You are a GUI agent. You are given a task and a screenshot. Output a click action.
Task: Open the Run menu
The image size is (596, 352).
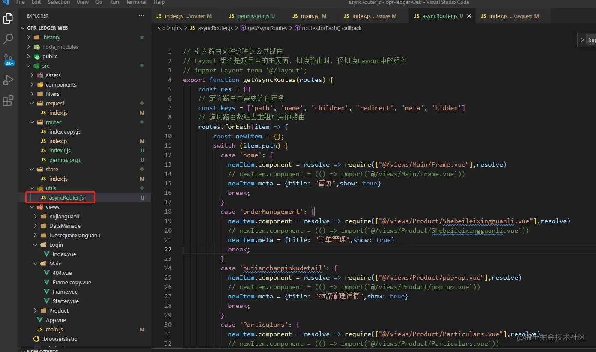114,2
